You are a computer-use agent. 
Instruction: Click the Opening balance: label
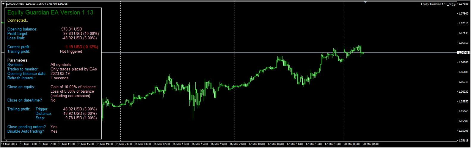(x=22, y=29)
